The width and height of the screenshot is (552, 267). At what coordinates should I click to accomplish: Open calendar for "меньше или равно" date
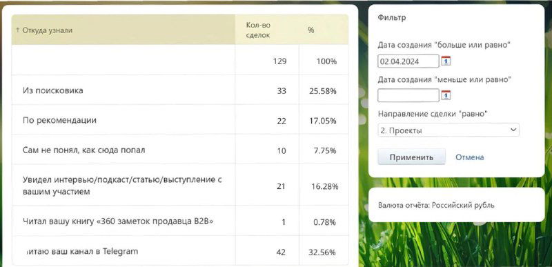click(x=446, y=95)
